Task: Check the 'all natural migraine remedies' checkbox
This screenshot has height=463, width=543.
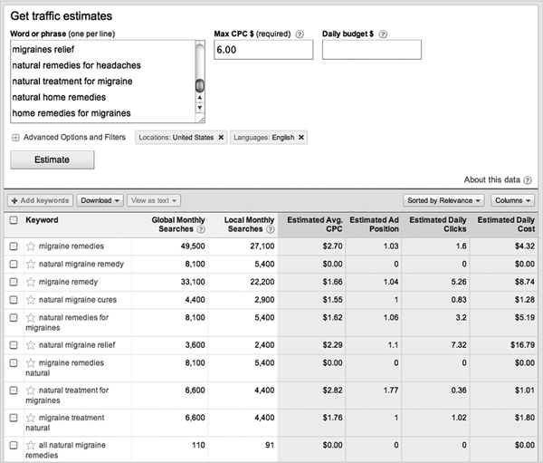Action: 14,445
